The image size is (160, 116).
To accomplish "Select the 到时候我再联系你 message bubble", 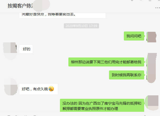I will (126, 75).
